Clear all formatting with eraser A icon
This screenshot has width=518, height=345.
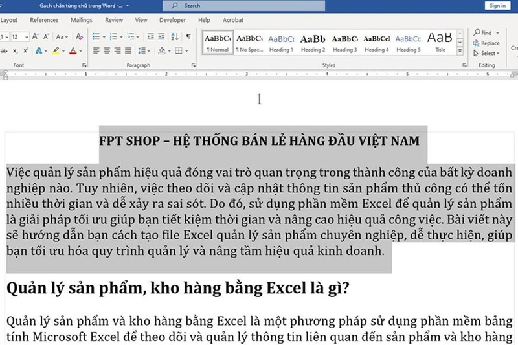(x=79, y=36)
